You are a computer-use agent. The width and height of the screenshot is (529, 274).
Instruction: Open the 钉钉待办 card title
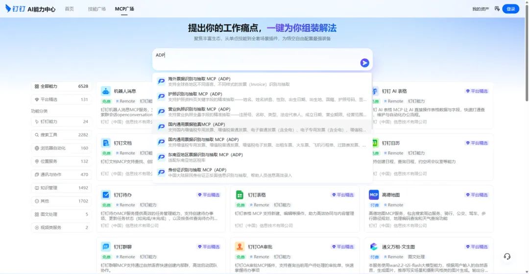point(122,195)
